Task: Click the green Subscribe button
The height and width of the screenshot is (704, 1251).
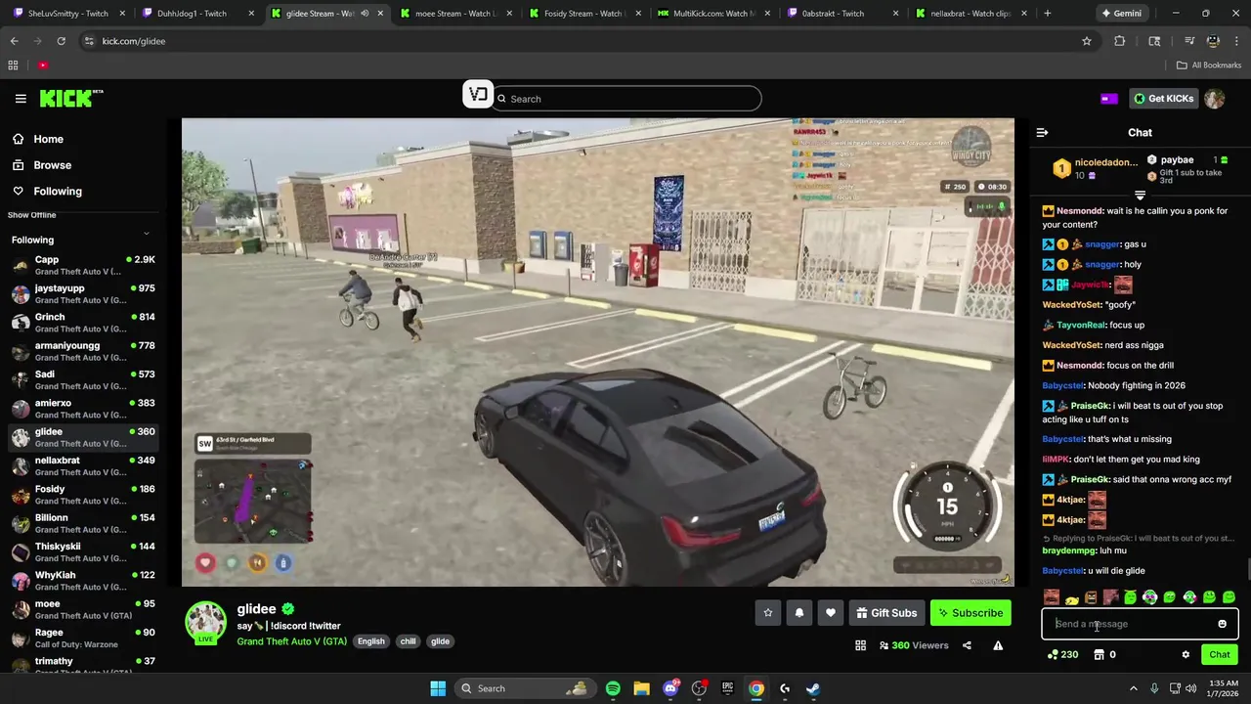Action: point(971,613)
